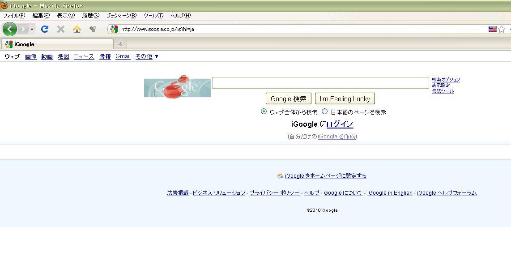Open the ヘルプ(H) menu
This screenshot has height=261, width=511.
(x=180, y=15)
